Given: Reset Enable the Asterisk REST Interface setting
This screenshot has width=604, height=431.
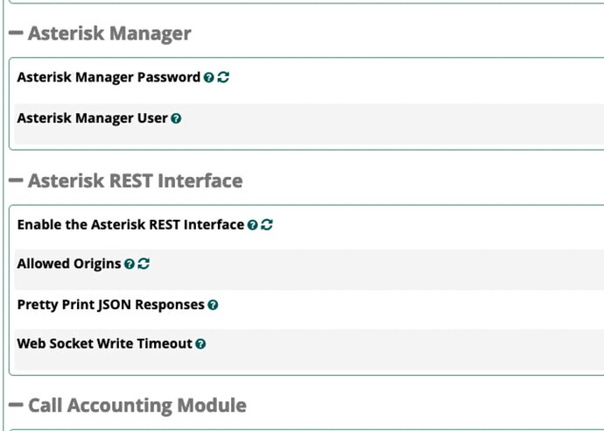Looking at the screenshot, I should click(x=267, y=225).
